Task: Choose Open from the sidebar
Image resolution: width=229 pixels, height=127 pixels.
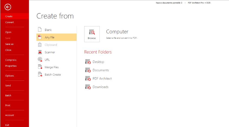Action: click(8, 32)
